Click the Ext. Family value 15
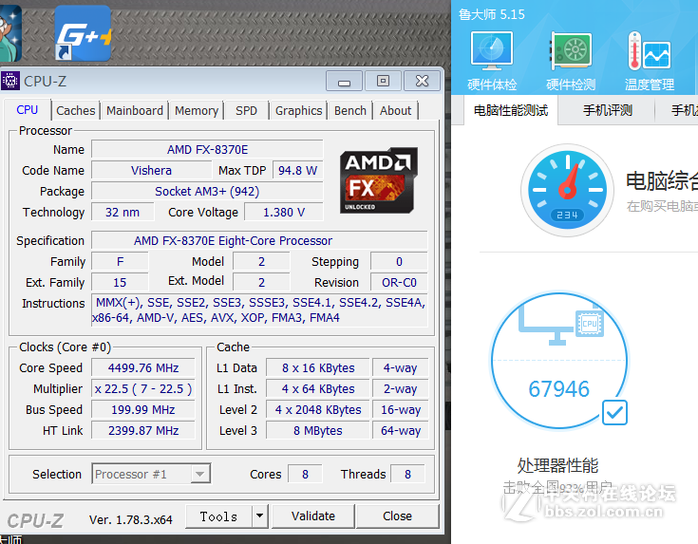This screenshot has width=698, height=544. pyautogui.click(x=120, y=283)
